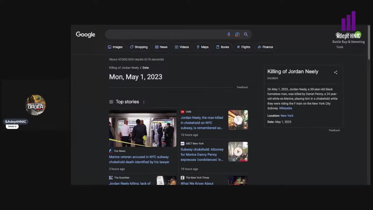Click the '19 hours ago' timestamp
Screen dimensions: 373x210
click(x=189, y=169)
